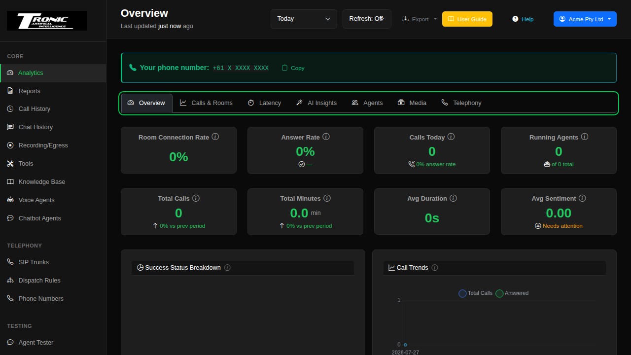Viewport: 631px width, 355px height.
Task: Click the 'of 0 total' text
Action: (x=562, y=164)
